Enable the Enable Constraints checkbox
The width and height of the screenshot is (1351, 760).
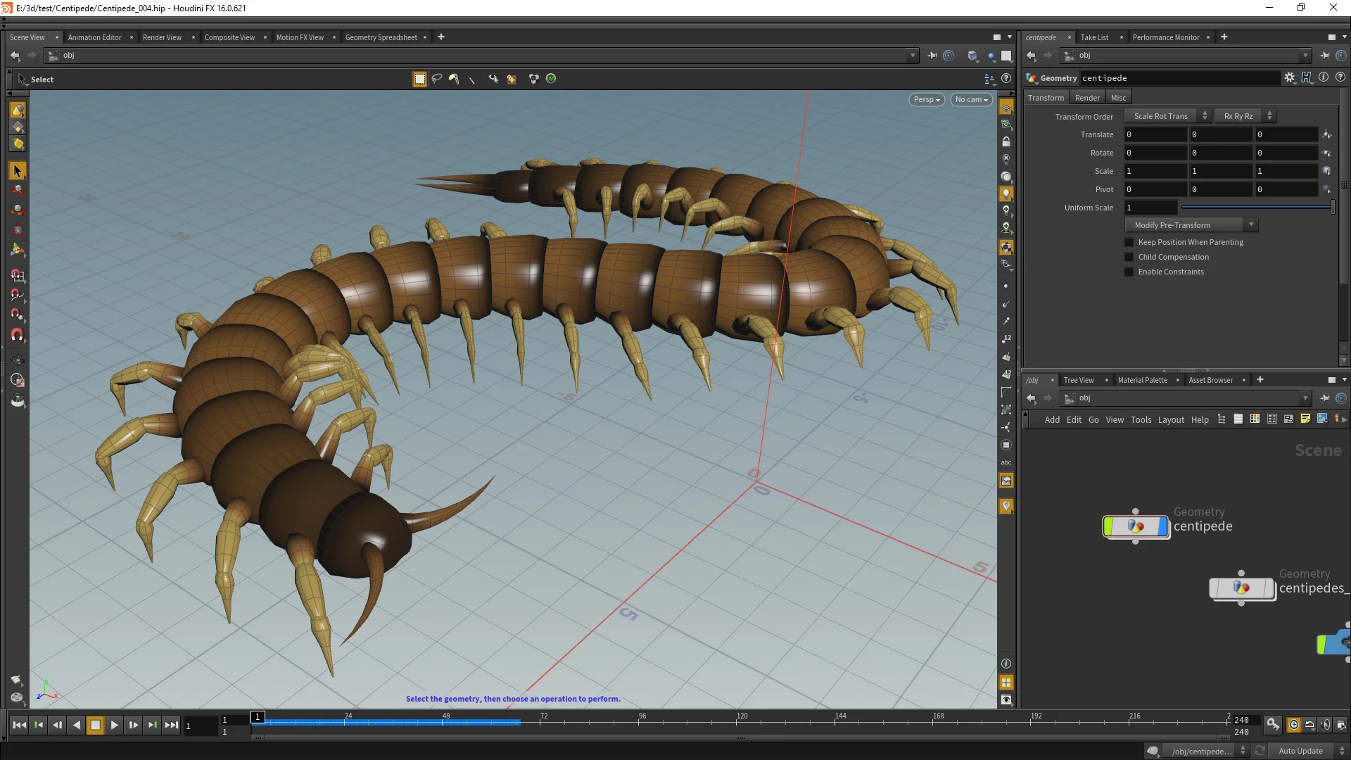(x=1129, y=272)
